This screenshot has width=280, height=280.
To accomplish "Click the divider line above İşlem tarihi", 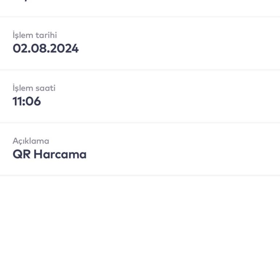I will click(x=140, y=16).
